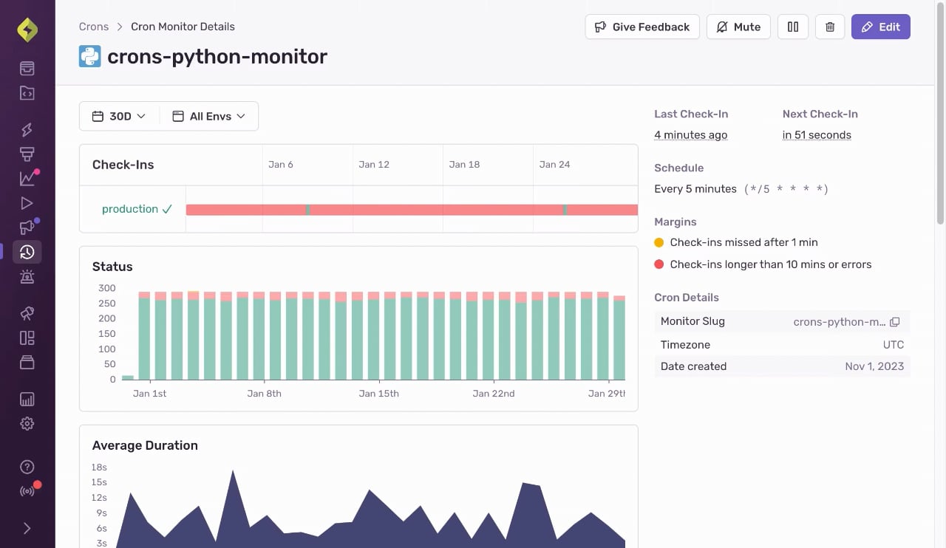Image resolution: width=946 pixels, height=548 pixels.
Task: Open the All Envs environment dropdown
Action: 208,117
